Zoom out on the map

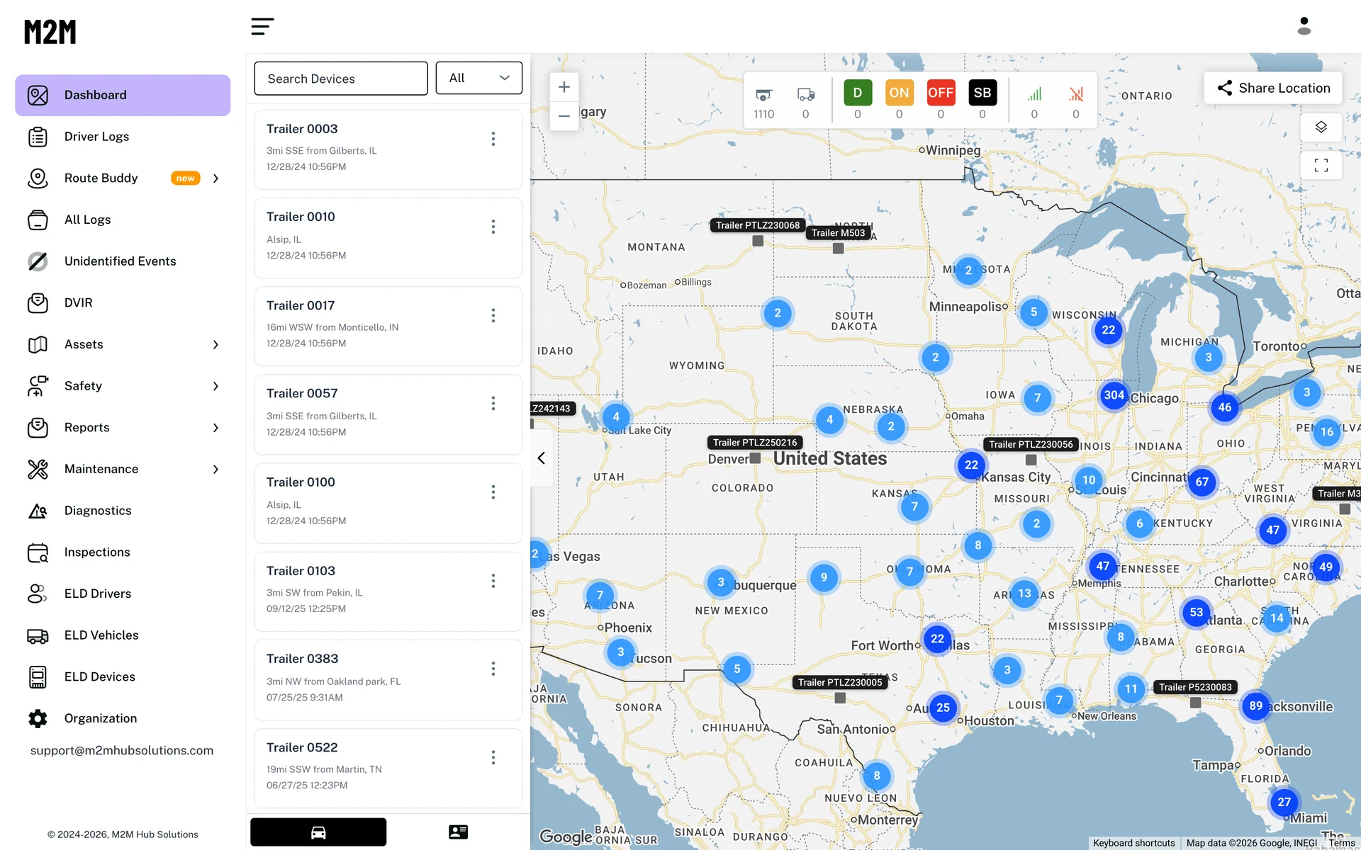pos(564,116)
